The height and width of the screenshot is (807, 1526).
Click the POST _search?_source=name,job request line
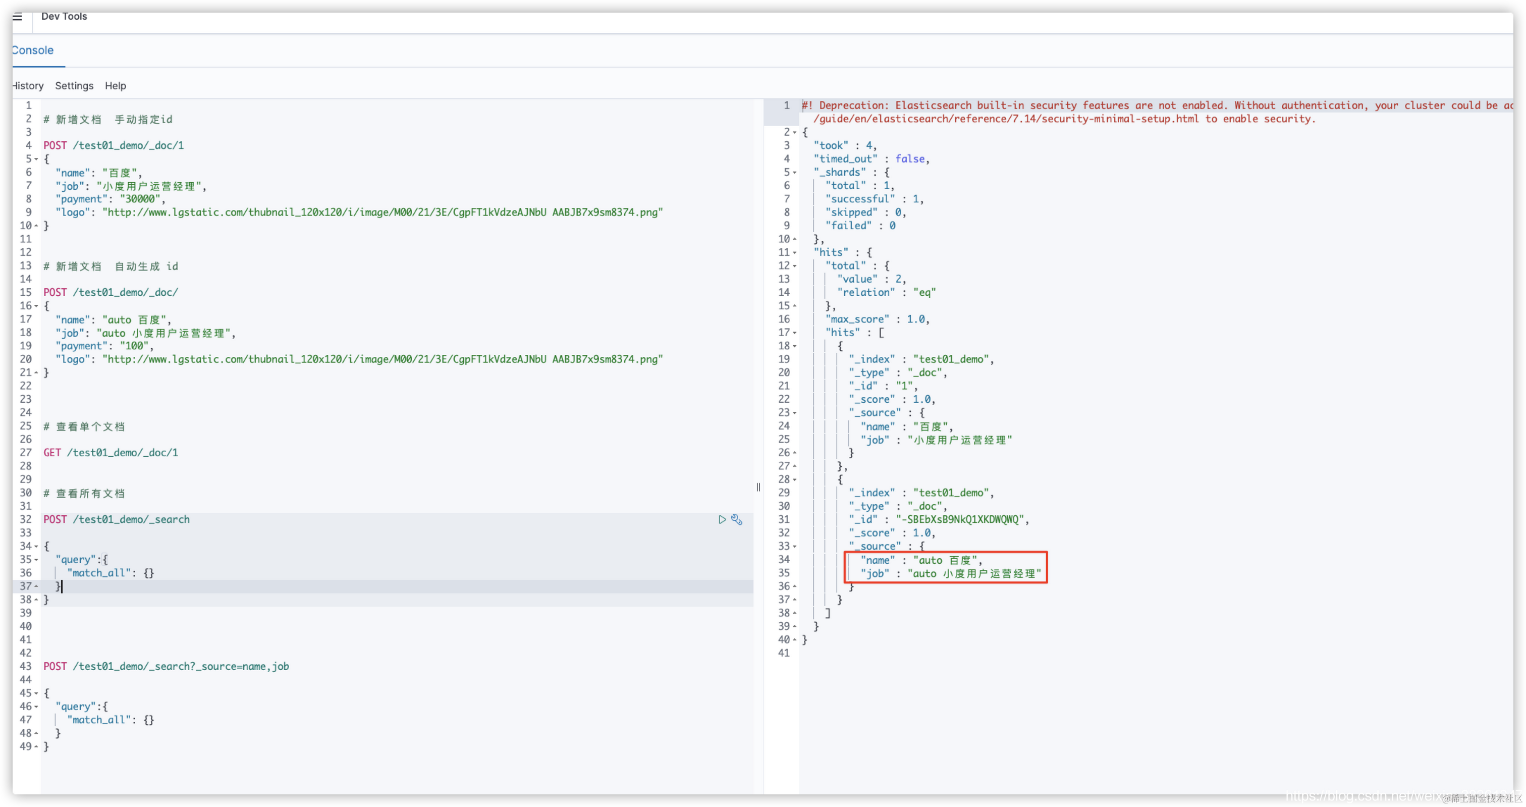pos(166,667)
